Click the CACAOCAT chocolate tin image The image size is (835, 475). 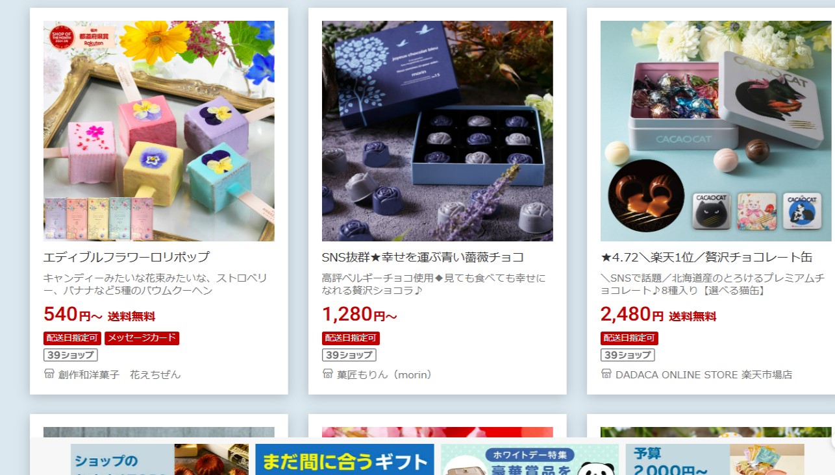click(x=716, y=131)
